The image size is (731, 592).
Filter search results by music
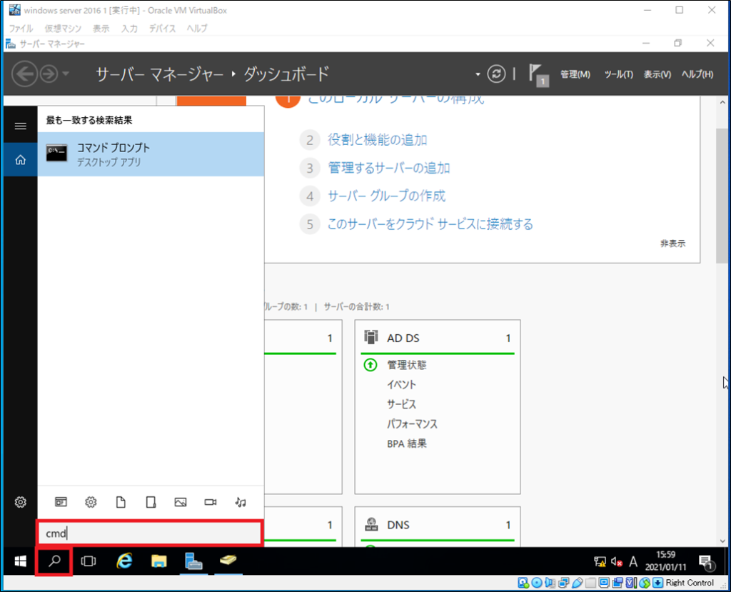click(241, 502)
